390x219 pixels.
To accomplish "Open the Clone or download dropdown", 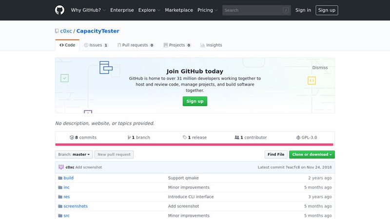I will (x=312, y=154).
